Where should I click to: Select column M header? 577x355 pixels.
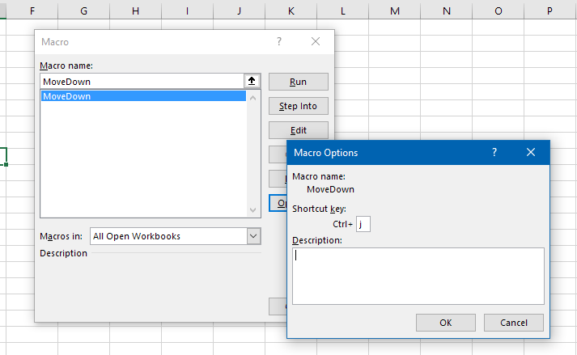pyautogui.click(x=394, y=11)
